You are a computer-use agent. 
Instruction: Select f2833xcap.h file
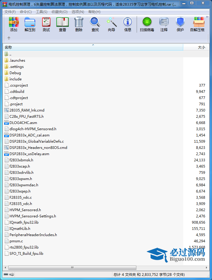point(17,166)
